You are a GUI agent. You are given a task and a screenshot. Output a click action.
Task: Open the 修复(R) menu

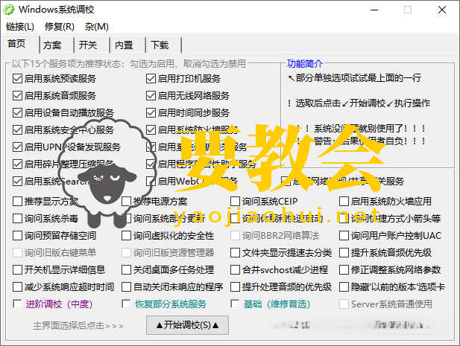60,27
